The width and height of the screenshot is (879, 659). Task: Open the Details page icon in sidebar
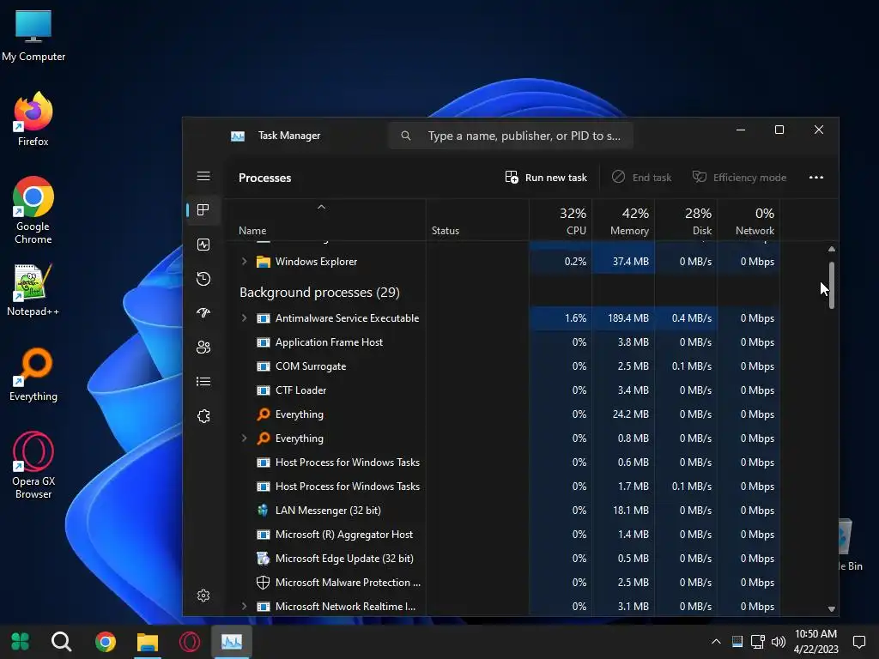pos(203,382)
